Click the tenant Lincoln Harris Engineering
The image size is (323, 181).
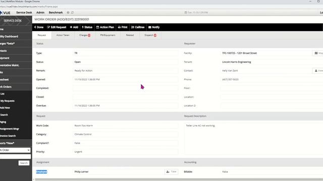[x=237, y=62]
